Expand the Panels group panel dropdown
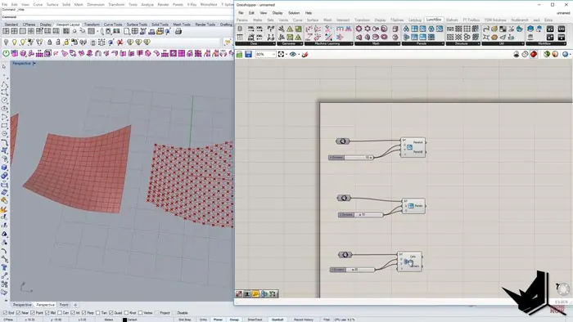 pyautogui.click(x=443, y=44)
